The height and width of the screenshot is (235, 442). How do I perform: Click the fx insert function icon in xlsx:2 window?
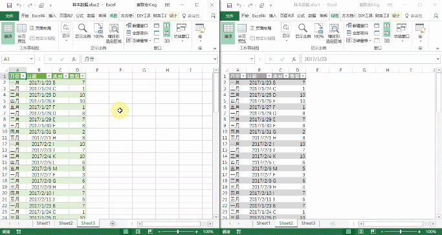[74, 59]
